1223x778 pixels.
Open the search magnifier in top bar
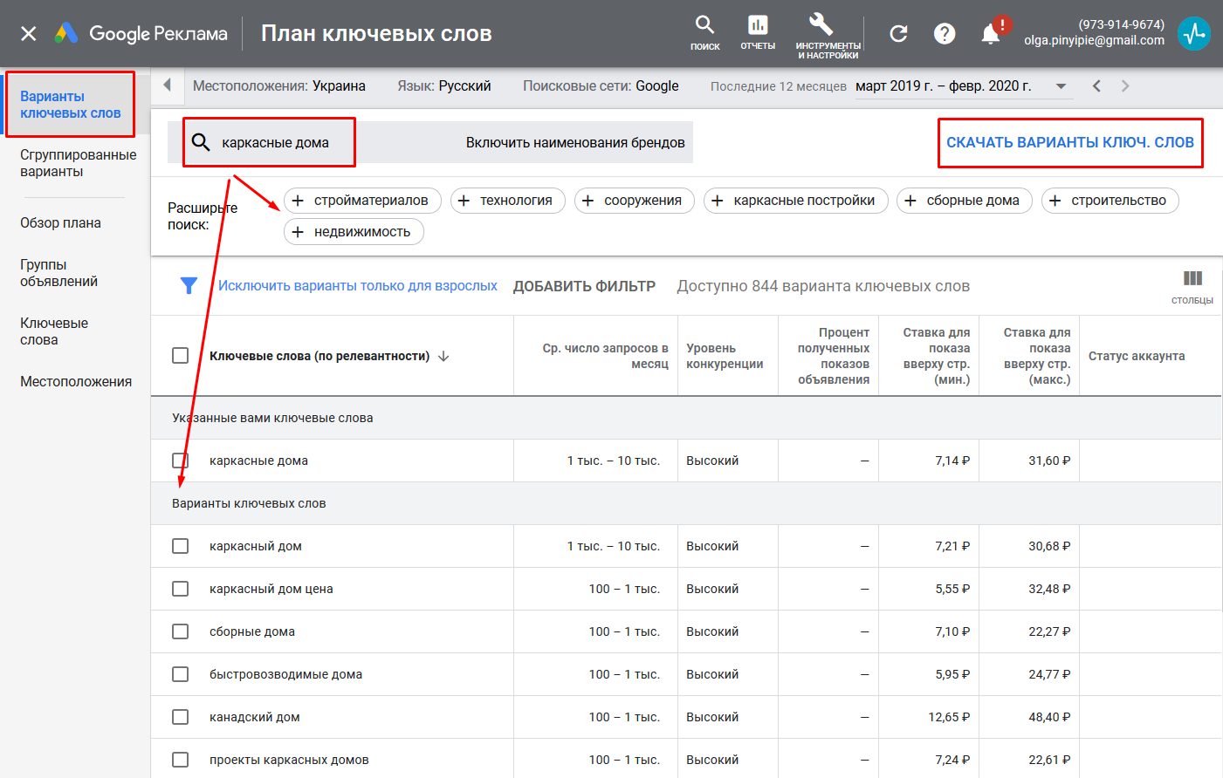point(704,25)
